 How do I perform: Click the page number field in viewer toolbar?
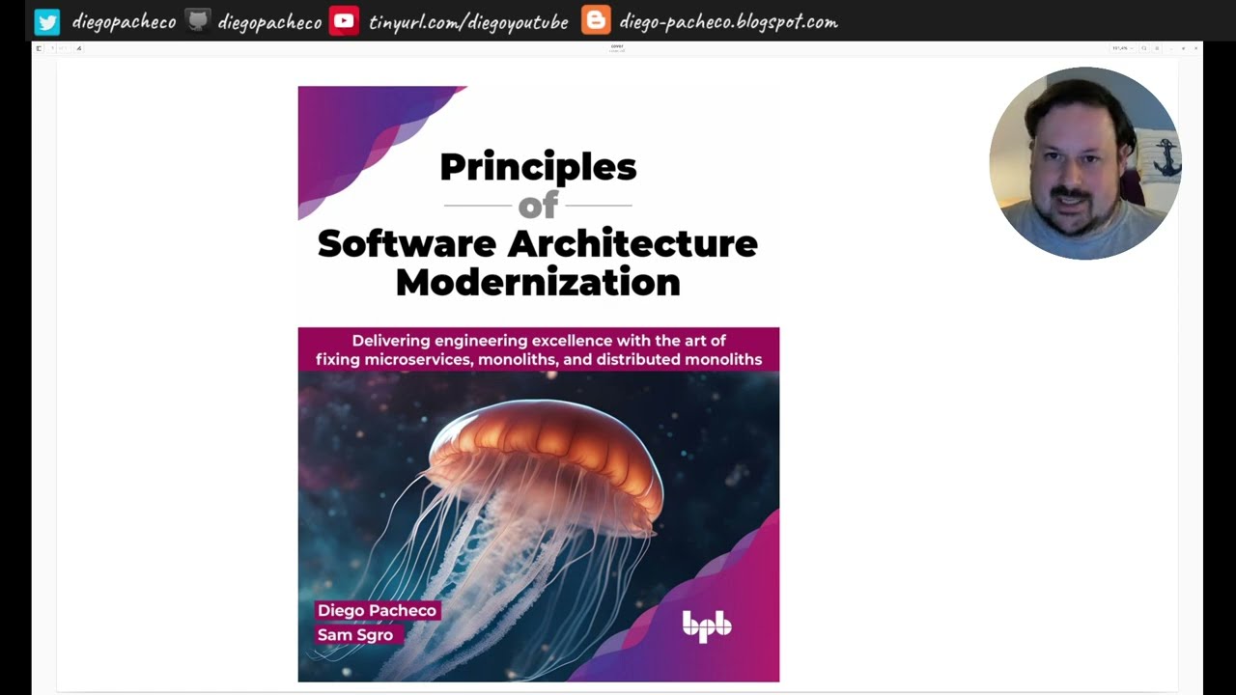click(x=51, y=48)
